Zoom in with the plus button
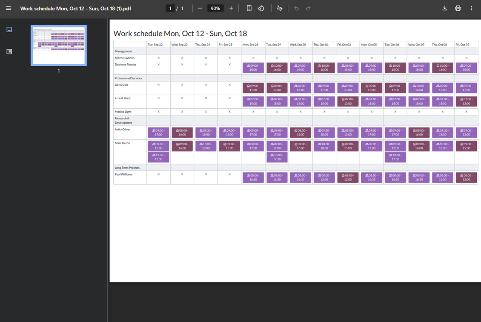This screenshot has height=322, width=481. click(231, 8)
